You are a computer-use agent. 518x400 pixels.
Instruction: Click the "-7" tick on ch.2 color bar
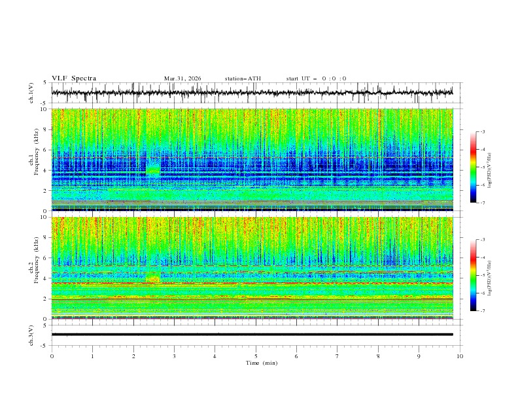(x=482, y=311)
